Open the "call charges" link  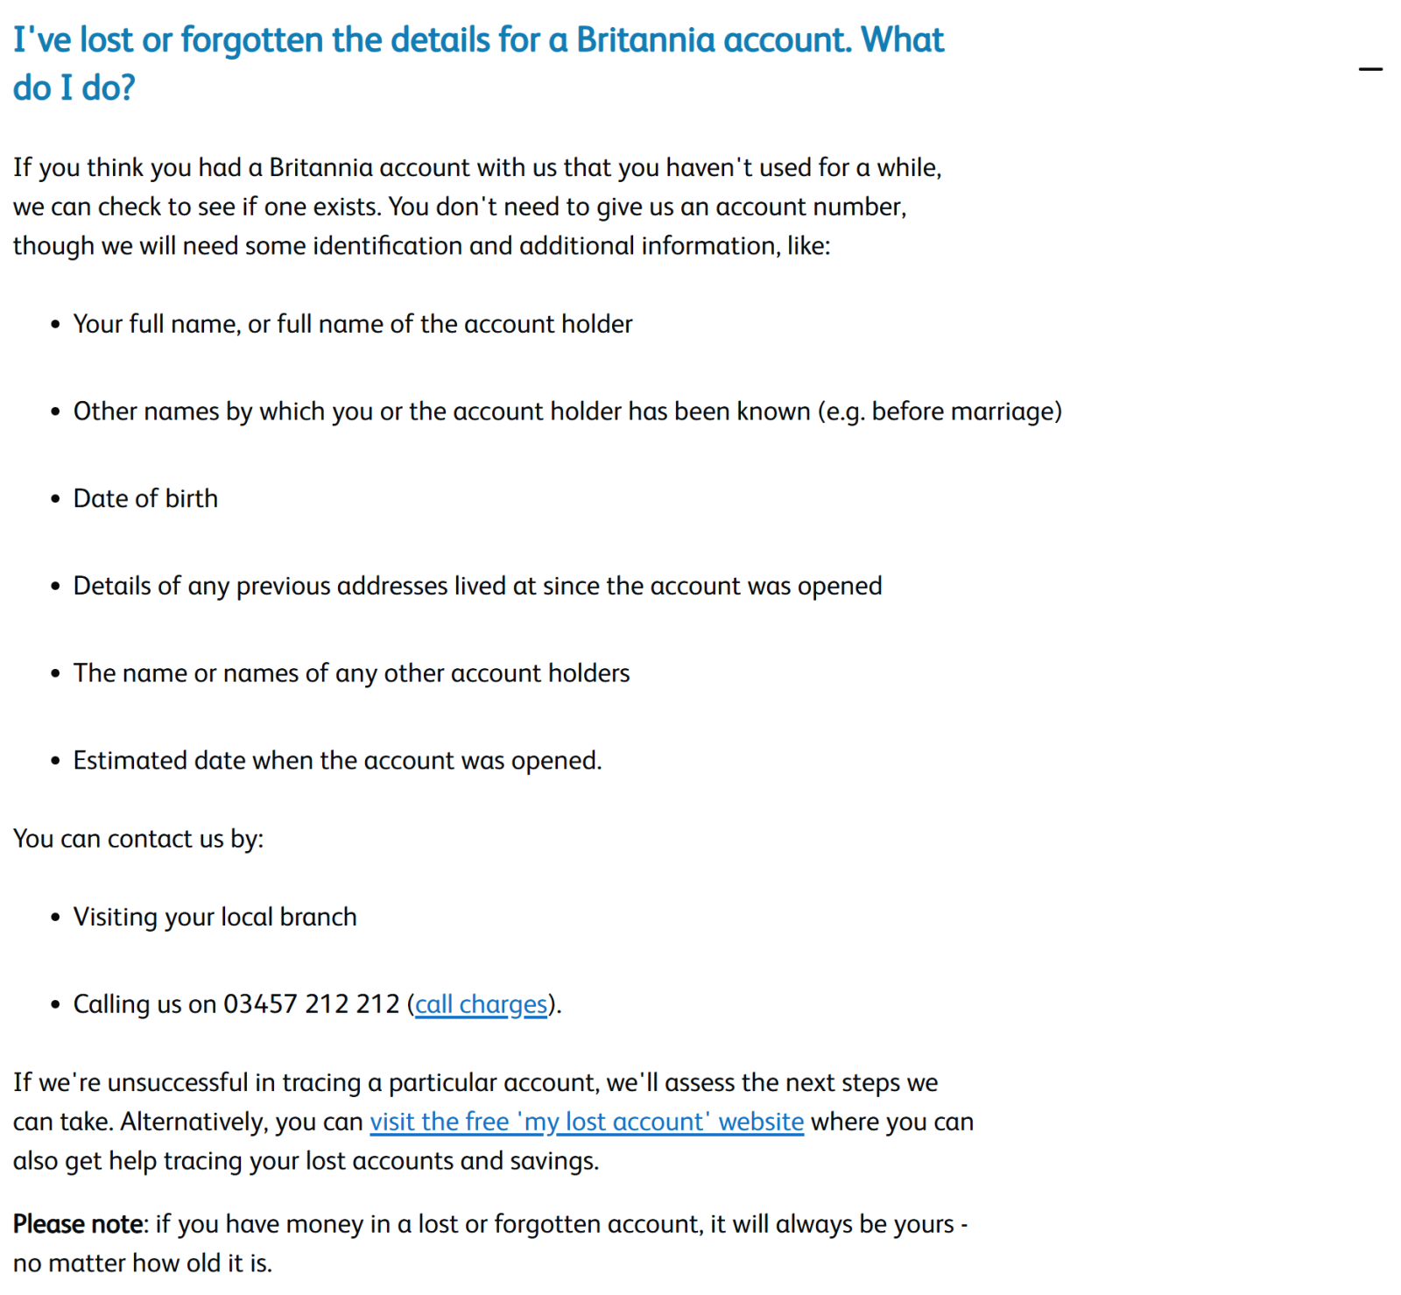481,1004
